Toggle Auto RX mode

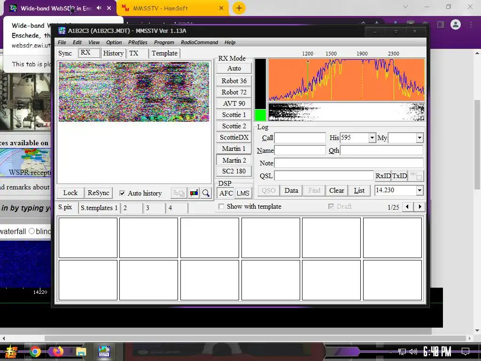click(234, 69)
